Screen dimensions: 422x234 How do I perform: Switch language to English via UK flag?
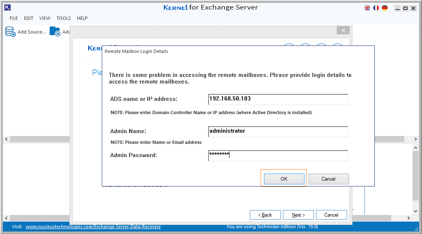point(367,8)
